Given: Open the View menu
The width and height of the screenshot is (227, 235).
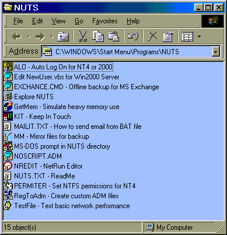Looking at the screenshot, I should pyautogui.click(x=58, y=21).
